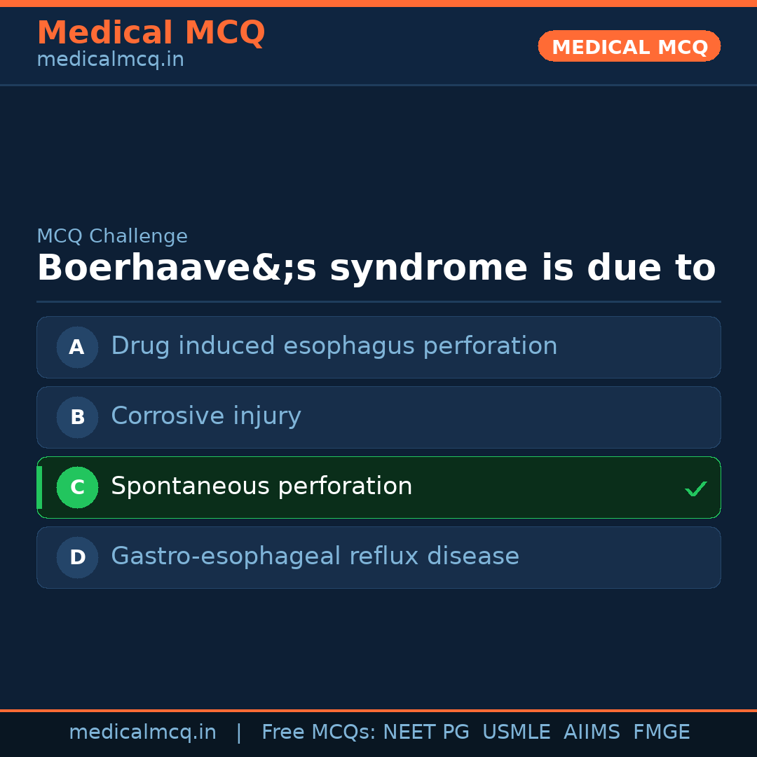
Task: Click the USMLE footer label
Action: tap(516, 732)
